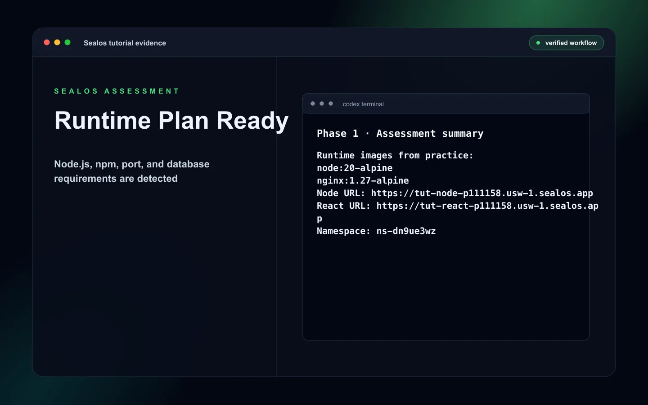Click the green dot in verified workflow badge
The image size is (648, 405).
pyautogui.click(x=538, y=43)
